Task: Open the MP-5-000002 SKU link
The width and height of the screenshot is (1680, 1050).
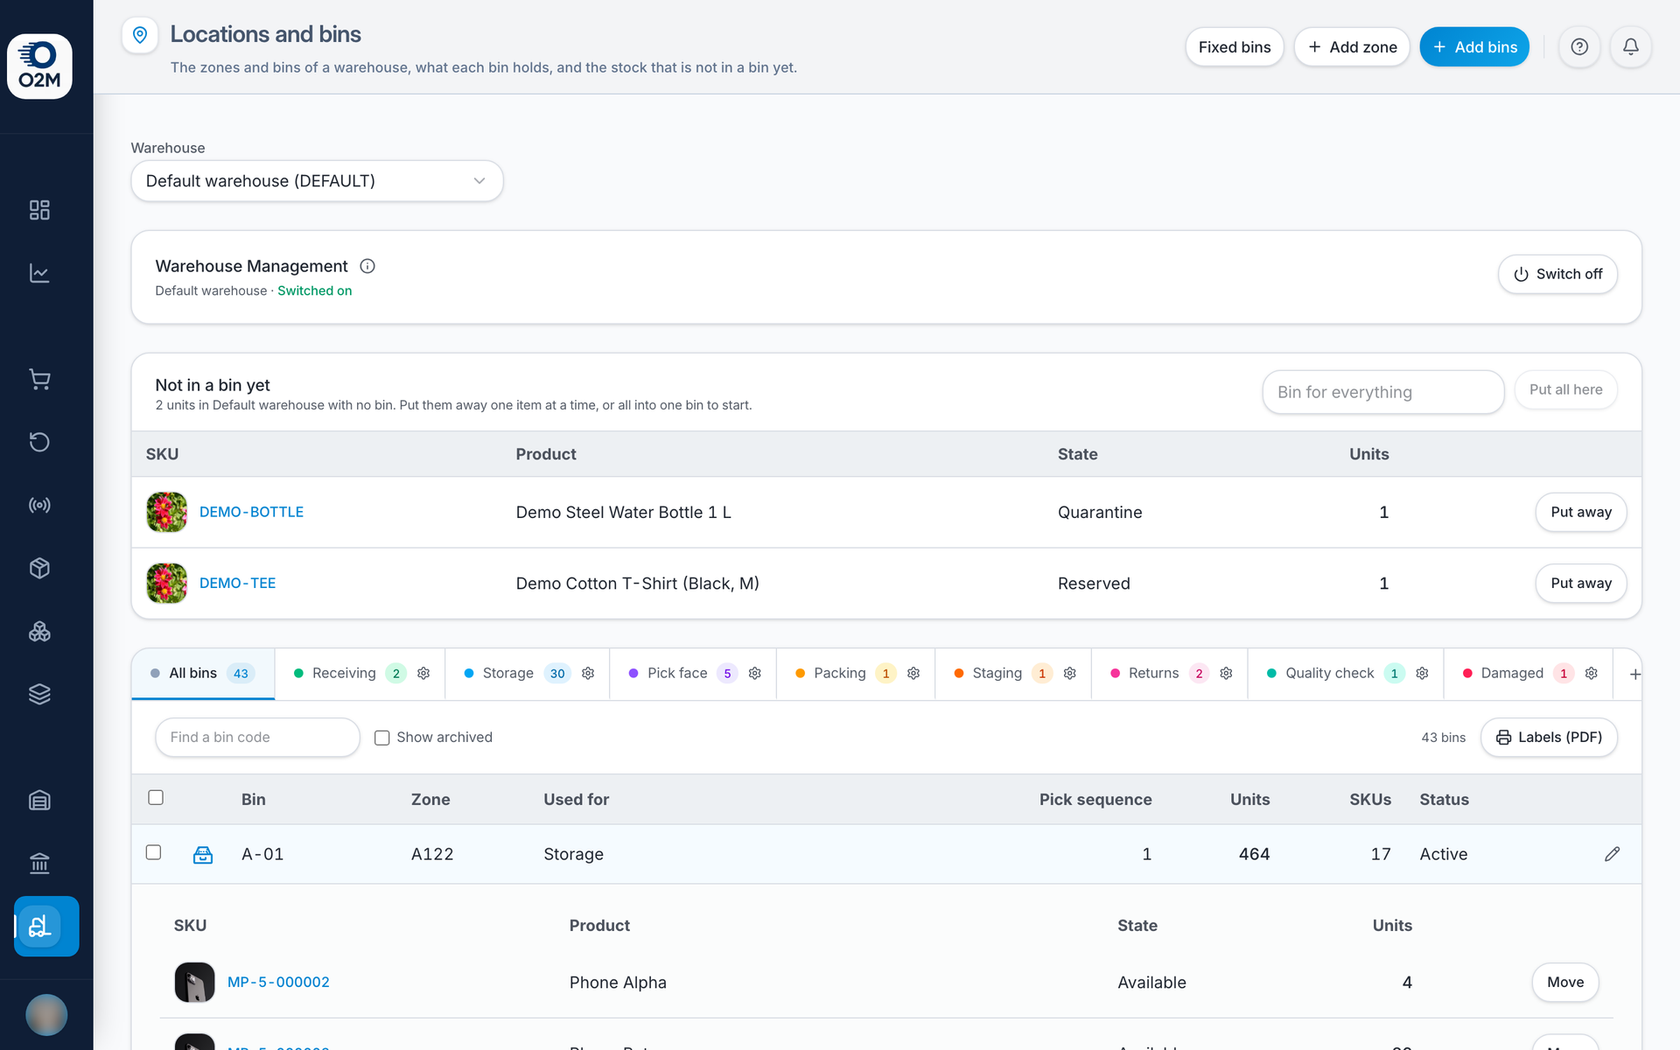Action: [278, 983]
